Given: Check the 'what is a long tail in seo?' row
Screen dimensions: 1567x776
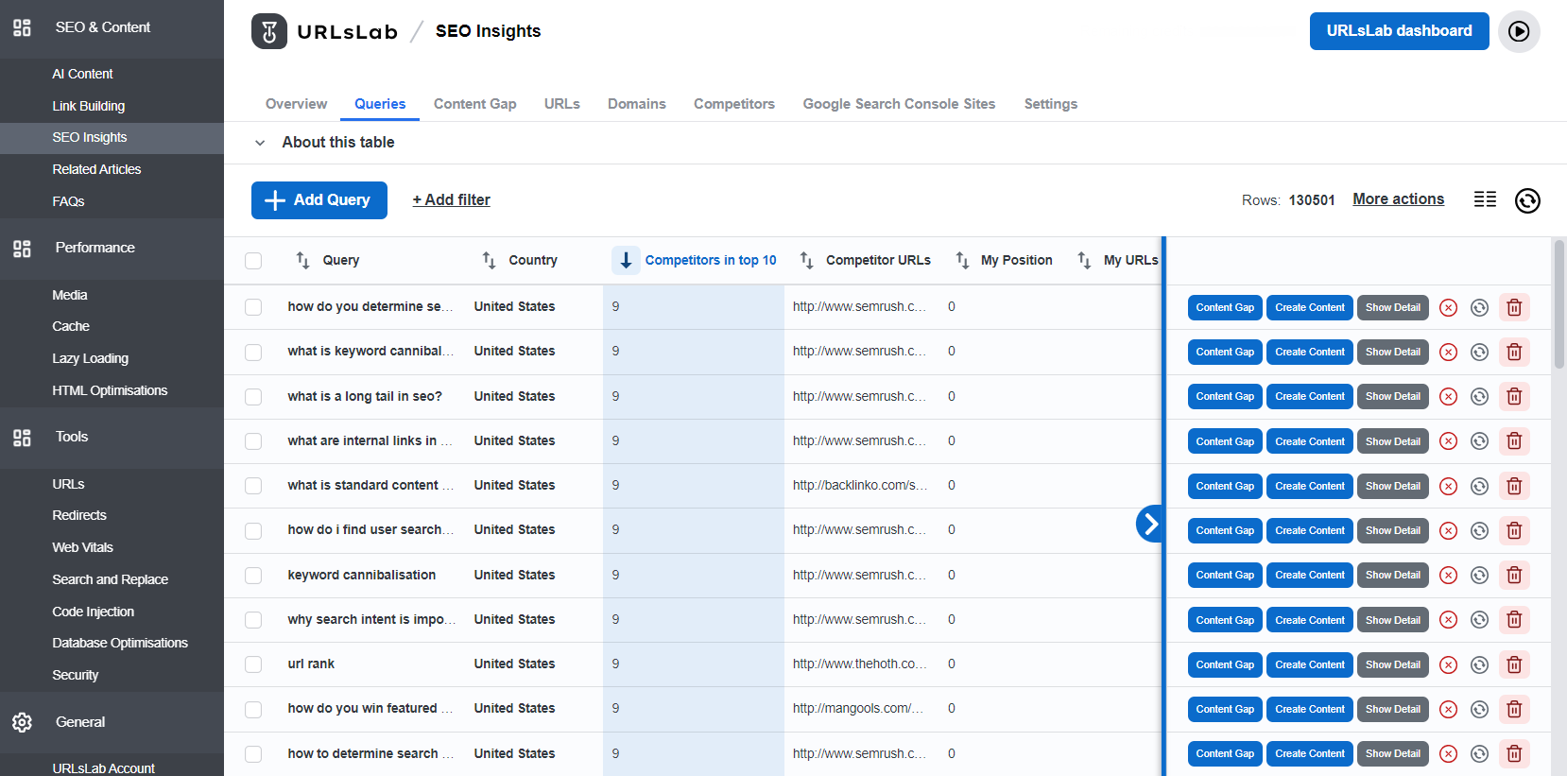Looking at the screenshot, I should 253,397.
